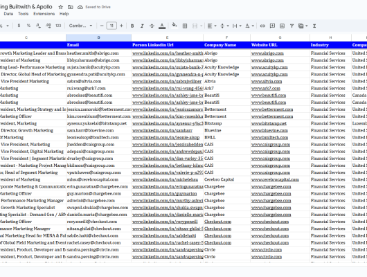The image size is (367, 277).
Task: Click the move to folder icon
Action: pos(70,7)
